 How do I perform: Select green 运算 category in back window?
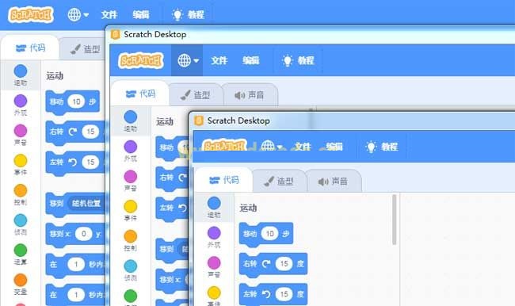21,254
